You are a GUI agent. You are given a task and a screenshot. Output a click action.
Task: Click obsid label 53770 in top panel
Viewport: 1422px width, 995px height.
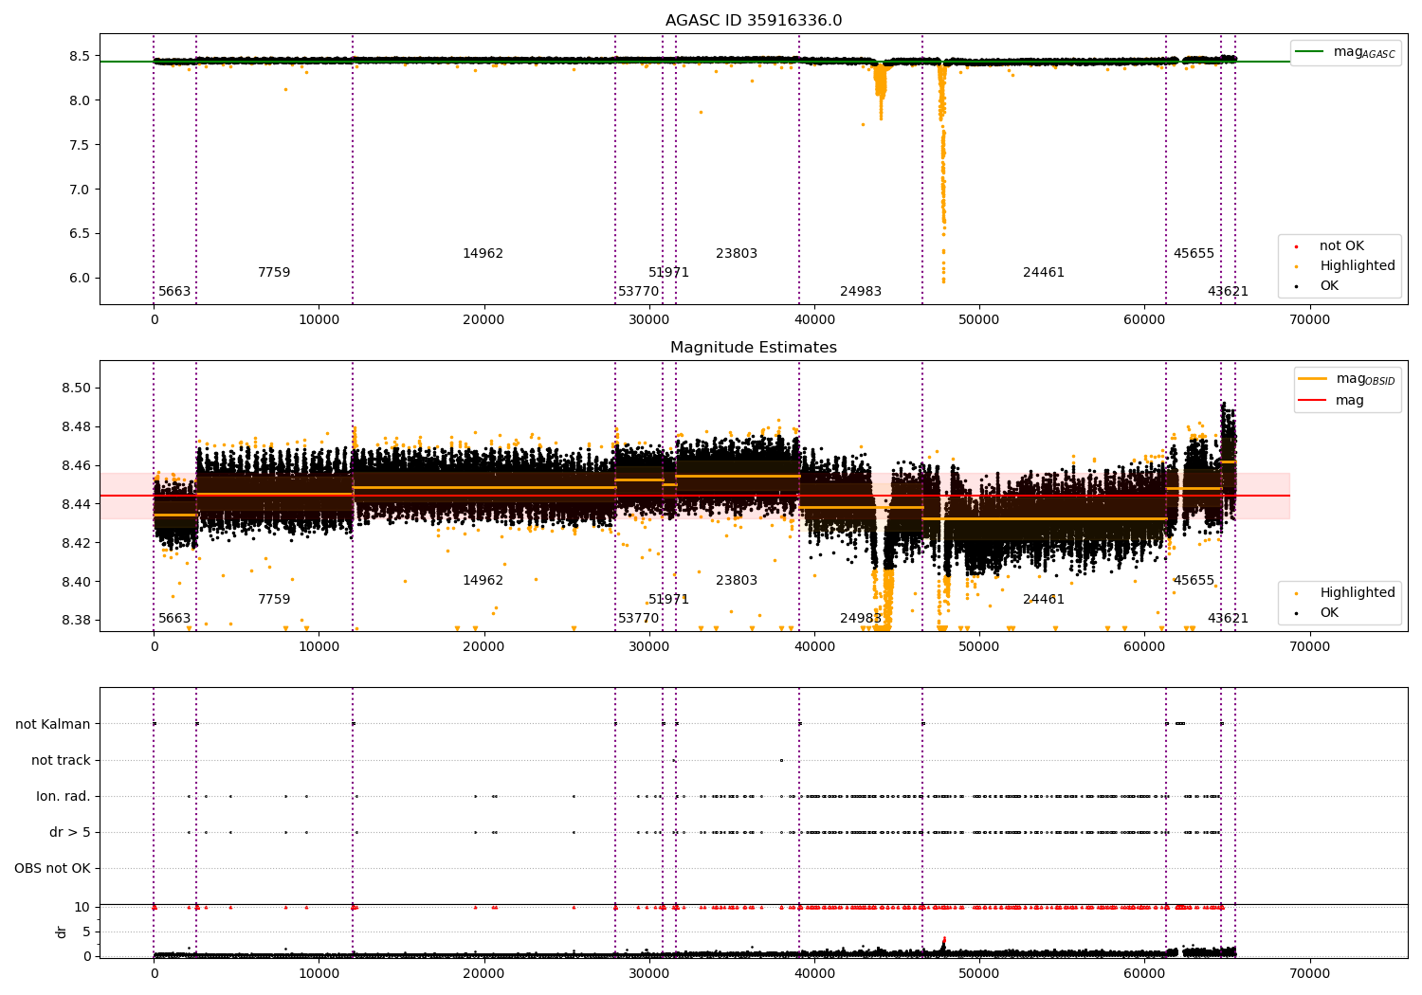click(638, 292)
